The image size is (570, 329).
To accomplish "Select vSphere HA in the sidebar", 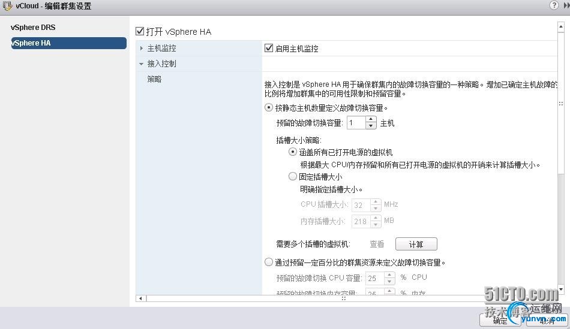I will 69,43.
